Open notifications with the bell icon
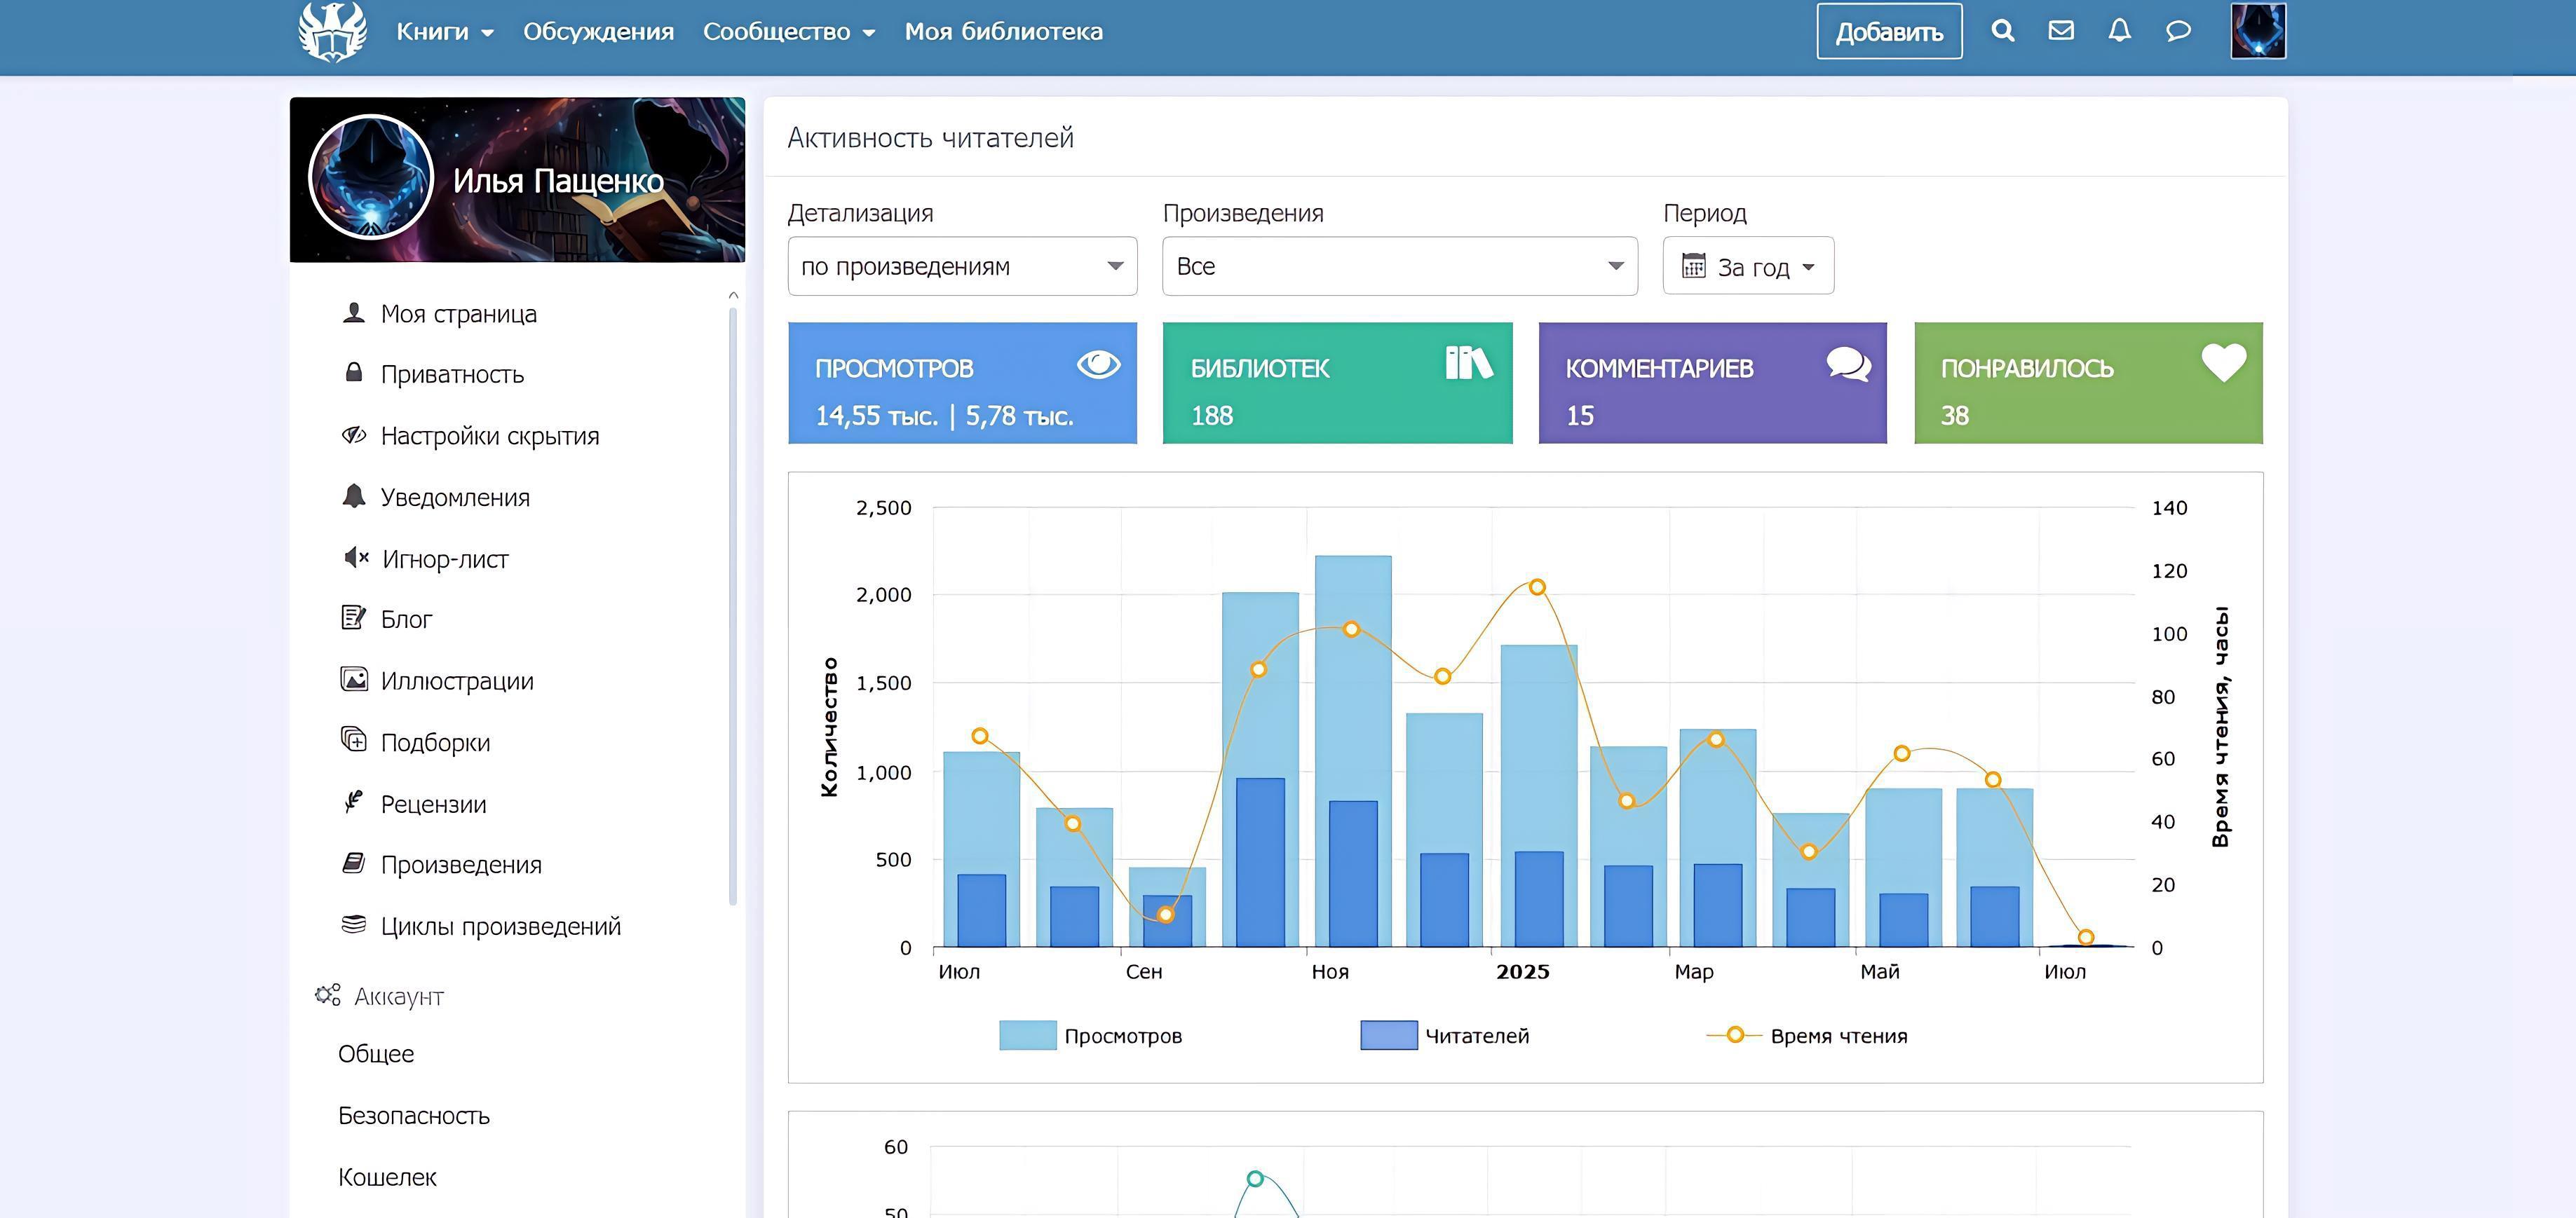2576x1218 pixels. click(2119, 31)
